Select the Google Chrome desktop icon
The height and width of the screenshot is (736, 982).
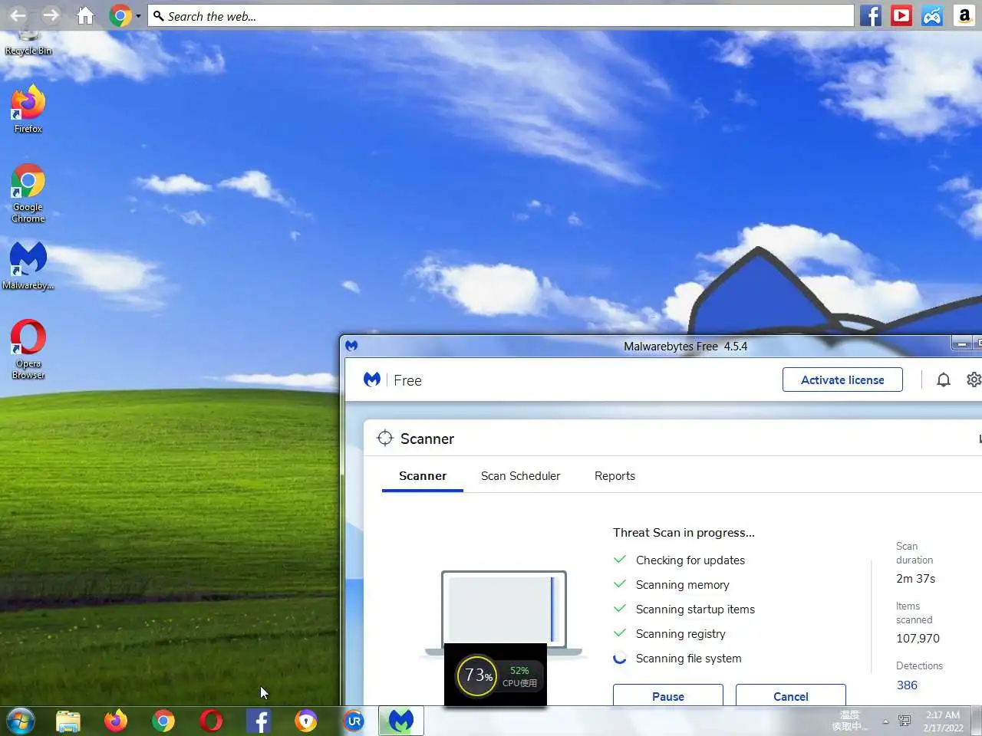click(28, 193)
